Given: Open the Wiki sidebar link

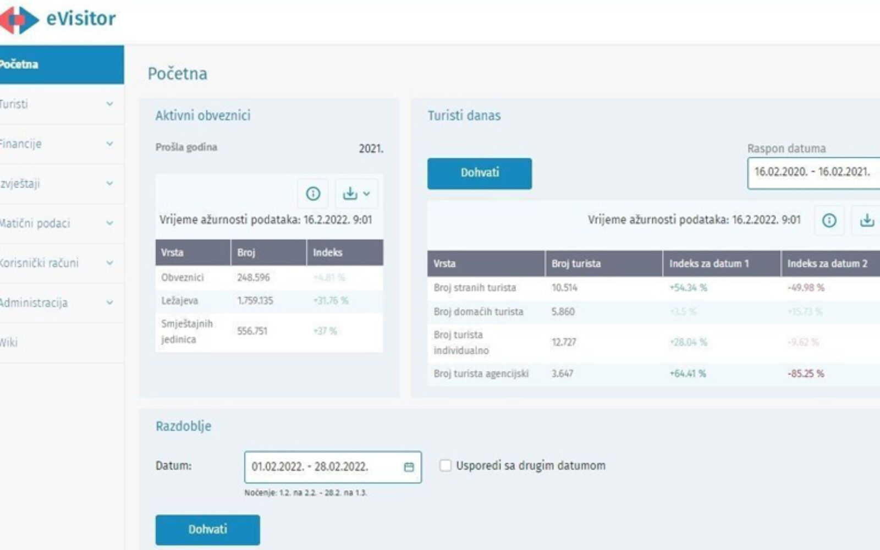Looking at the screenshot, I should coord(9,343).
